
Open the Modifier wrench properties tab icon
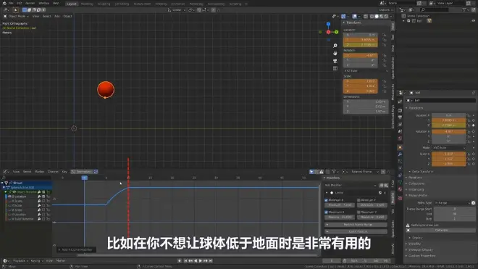coord(400,154)
